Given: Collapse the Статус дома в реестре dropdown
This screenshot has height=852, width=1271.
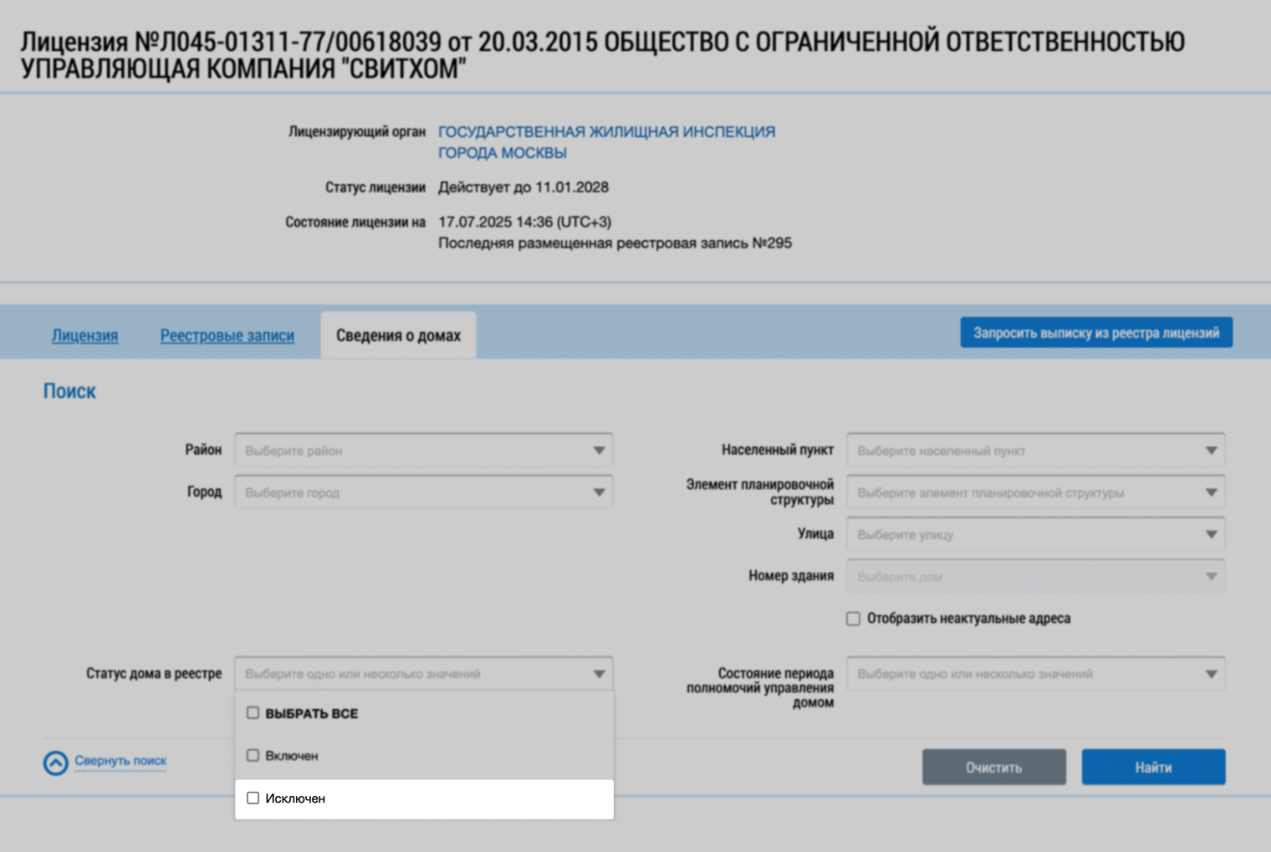Looking at the screenshot, I should 423,673.
